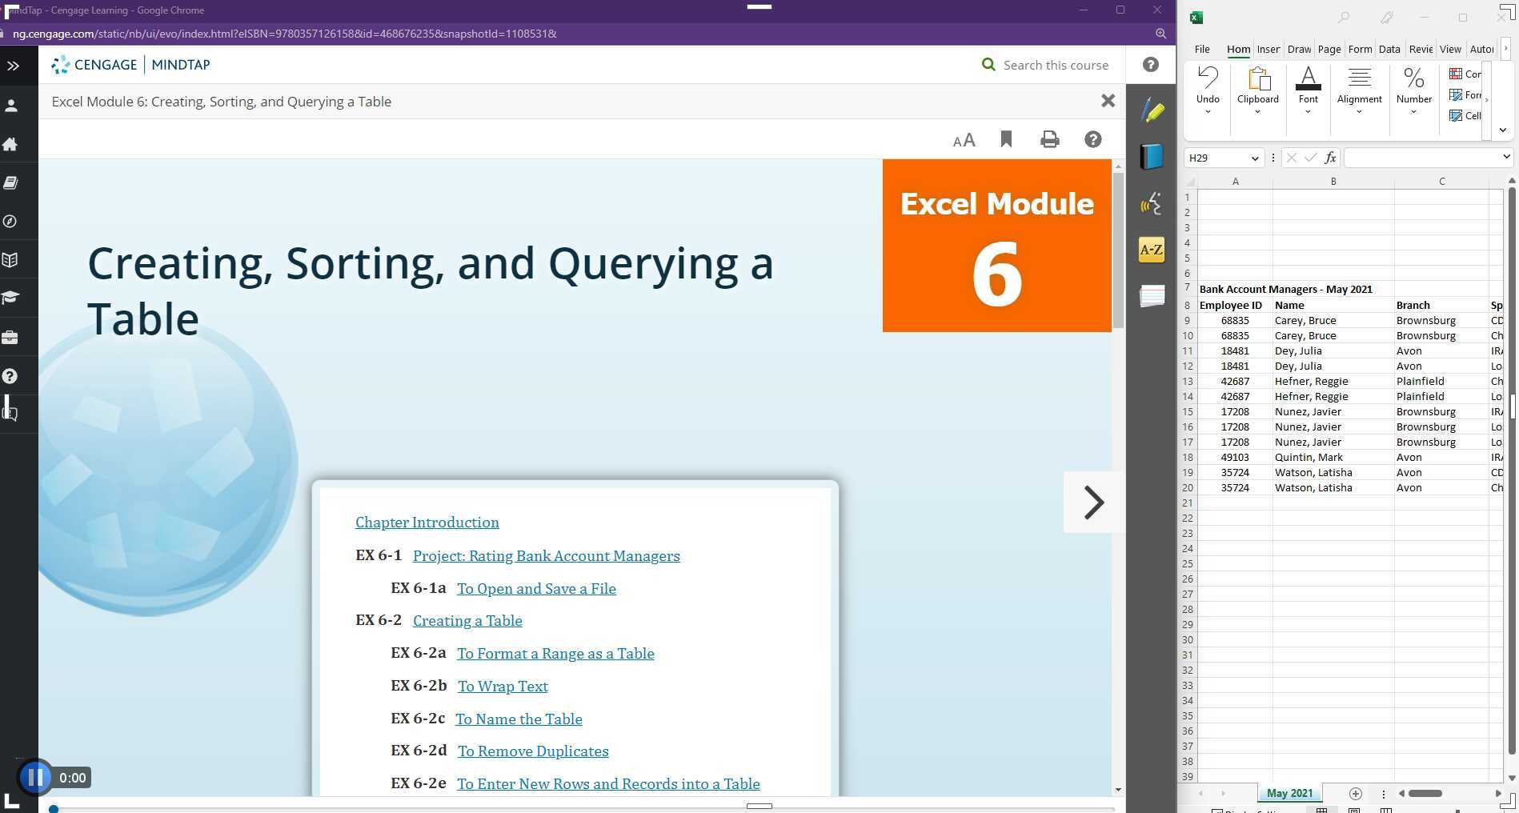
Task: Open the print icon in the reader toolbar
Action: [x=1049, y=138]
